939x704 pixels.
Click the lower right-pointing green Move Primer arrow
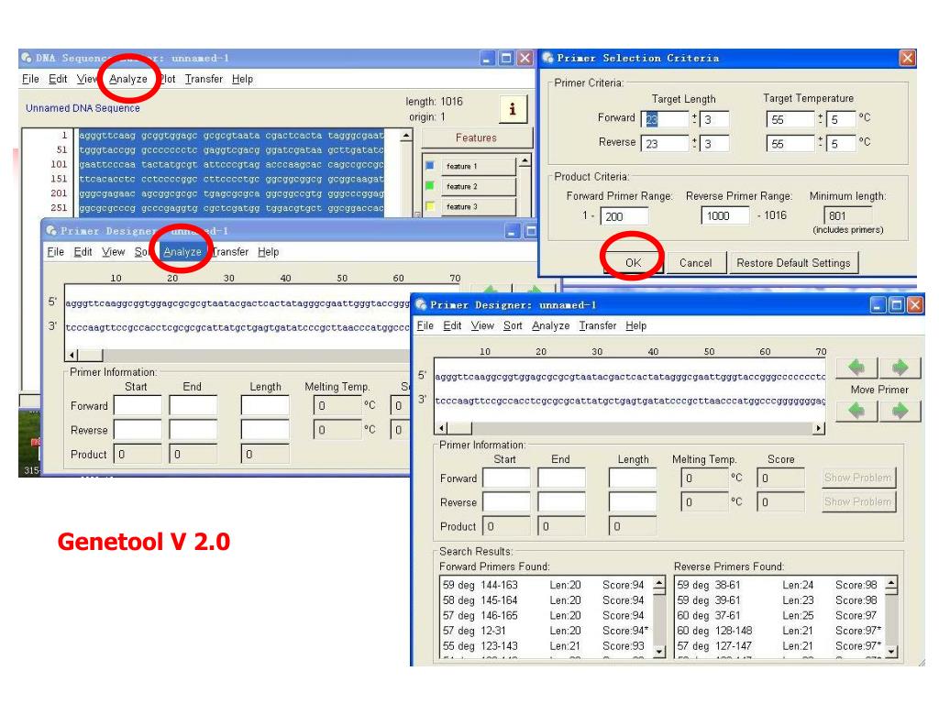pos(900,411)
